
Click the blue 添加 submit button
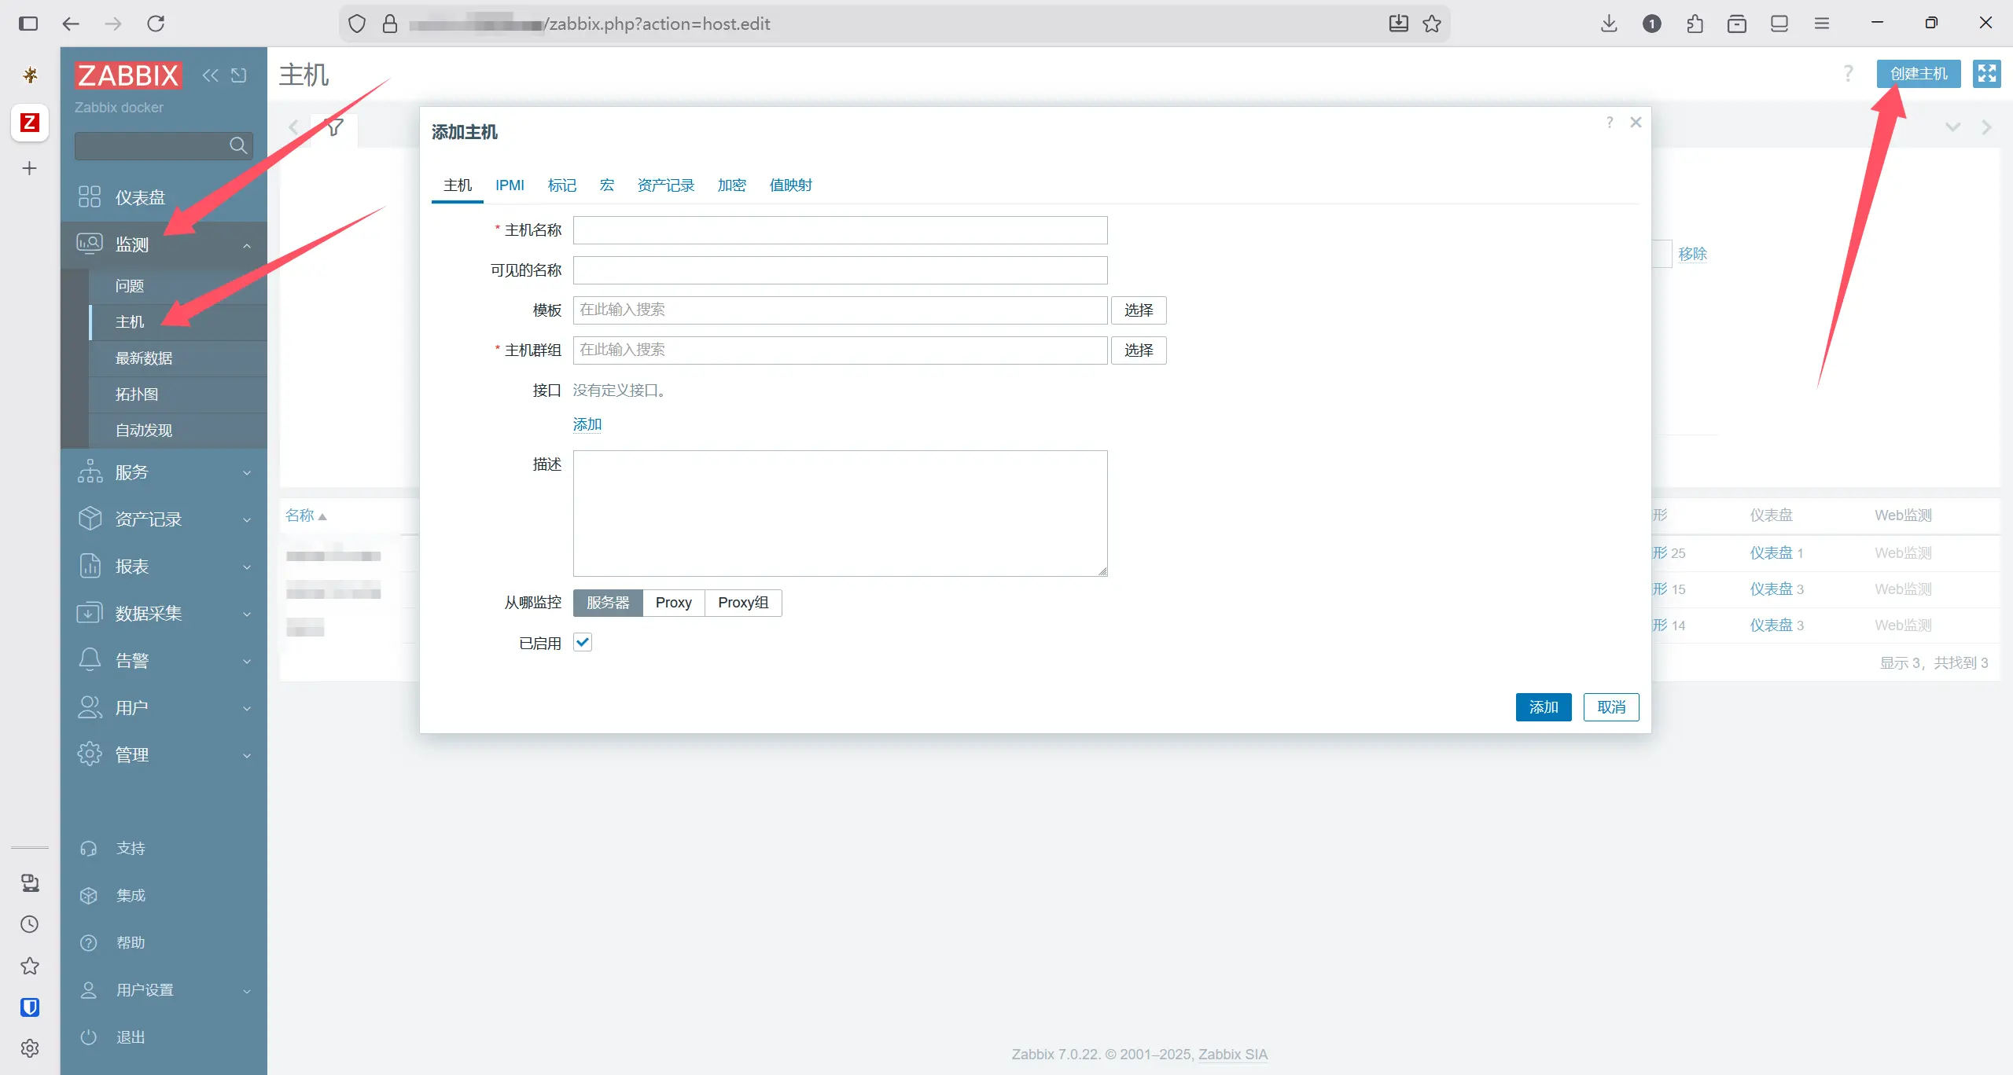point(1543,707)
